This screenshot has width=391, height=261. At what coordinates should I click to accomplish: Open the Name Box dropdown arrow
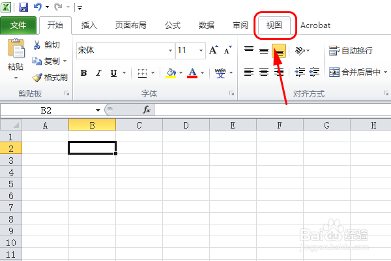(98, 110)
